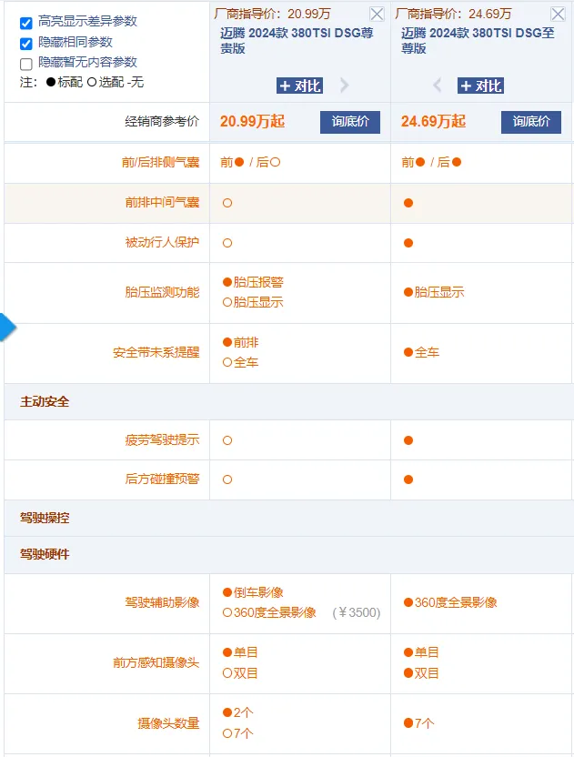This screenshot has height=757, width=574.
Task: Click 被动行人保护 parameter label
Action: pos(162,242)
